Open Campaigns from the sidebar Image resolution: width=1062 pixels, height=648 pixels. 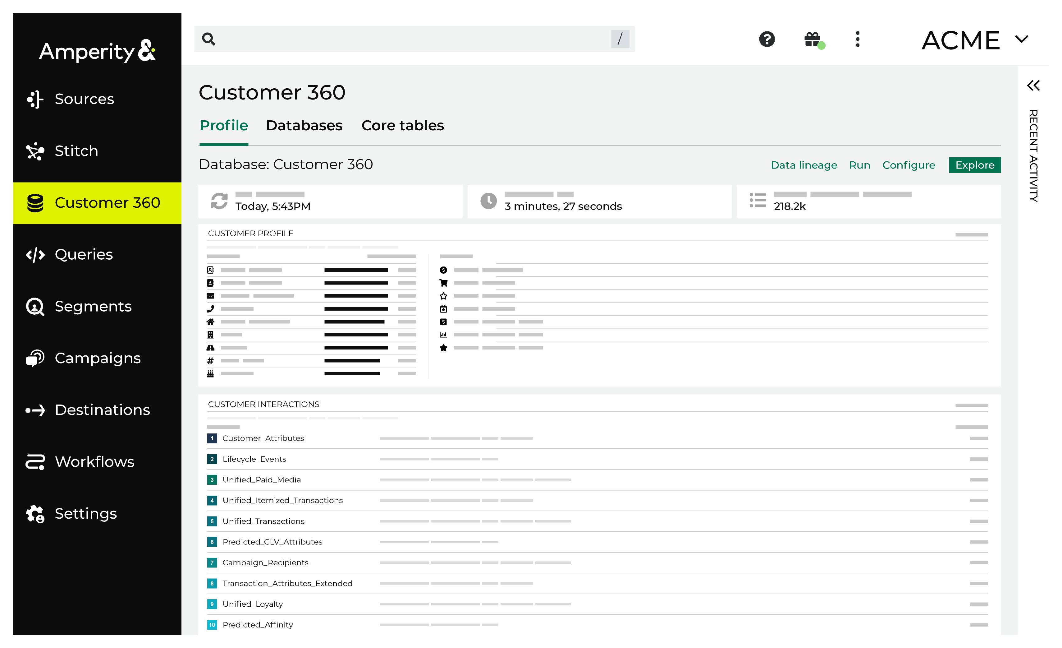click(x=97, y=358)
